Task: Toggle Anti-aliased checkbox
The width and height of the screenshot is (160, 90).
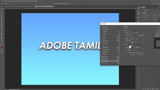Action: [x=134, y=47]
